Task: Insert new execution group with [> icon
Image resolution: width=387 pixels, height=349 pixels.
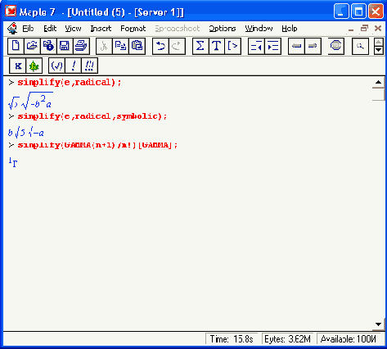Action: point(232,46)
